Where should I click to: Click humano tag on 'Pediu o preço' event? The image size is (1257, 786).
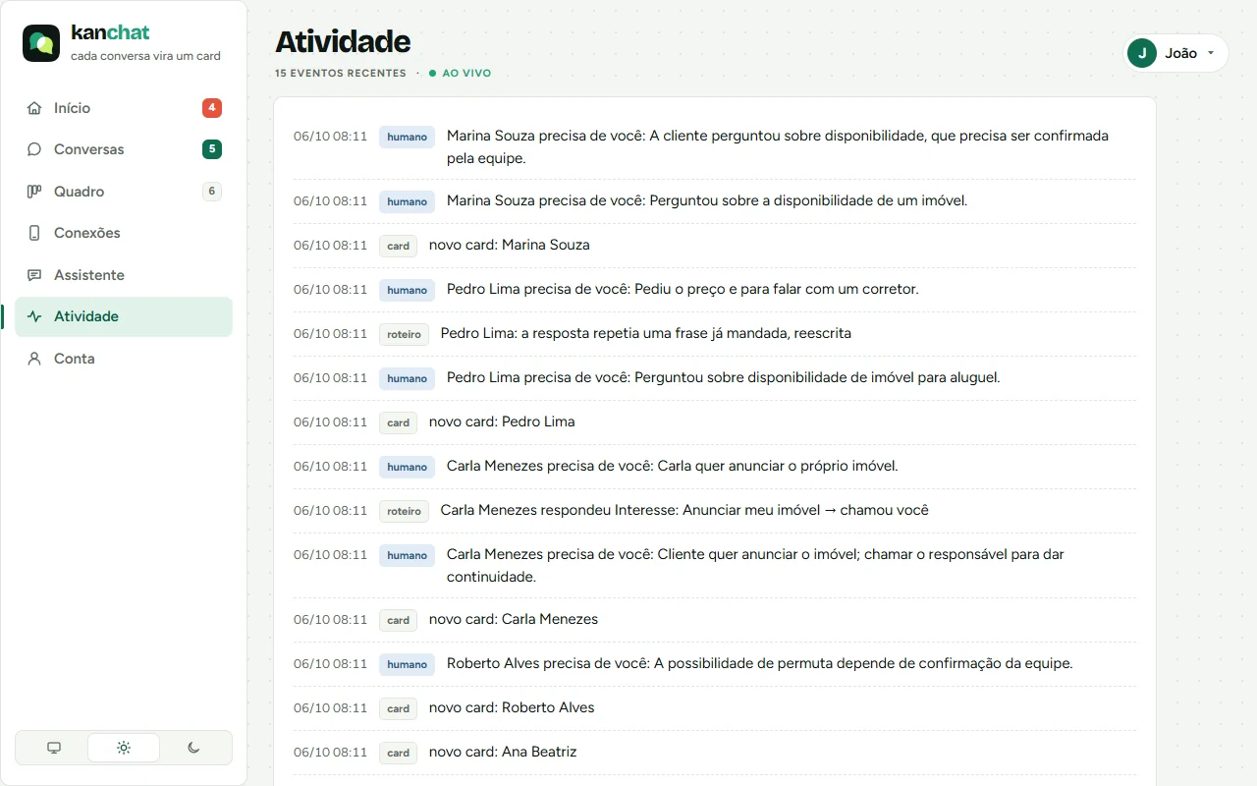point(407,290)
